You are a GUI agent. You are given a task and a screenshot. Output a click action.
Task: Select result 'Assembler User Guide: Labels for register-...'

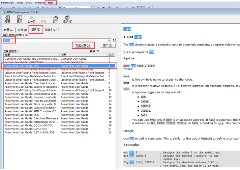[59, 108]
